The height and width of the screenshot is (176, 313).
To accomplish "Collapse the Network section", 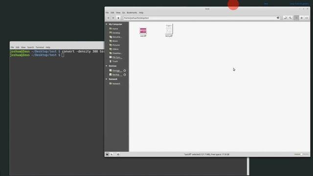I will (x=107, y=79).
